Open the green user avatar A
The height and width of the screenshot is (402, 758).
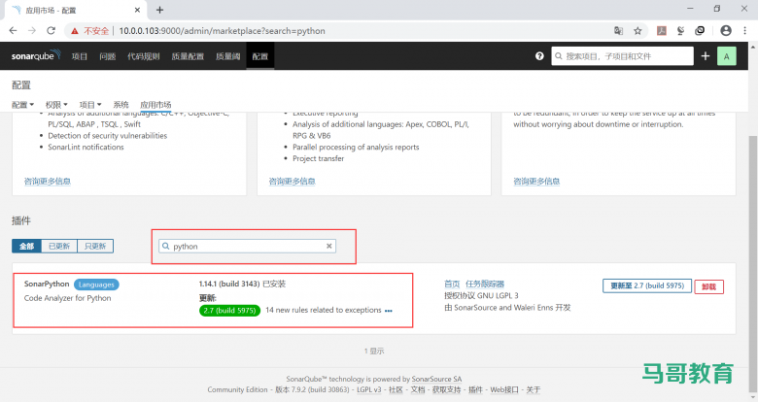pos(727,56)
